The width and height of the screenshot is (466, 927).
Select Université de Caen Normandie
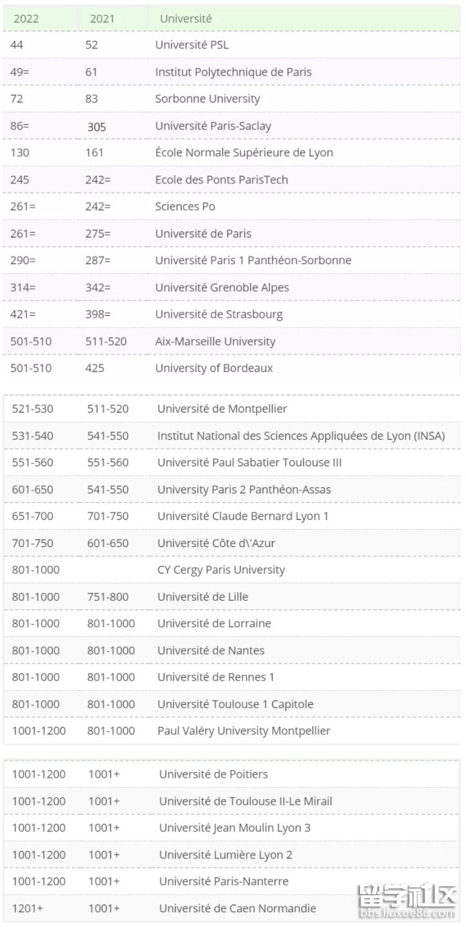point(238,908)
